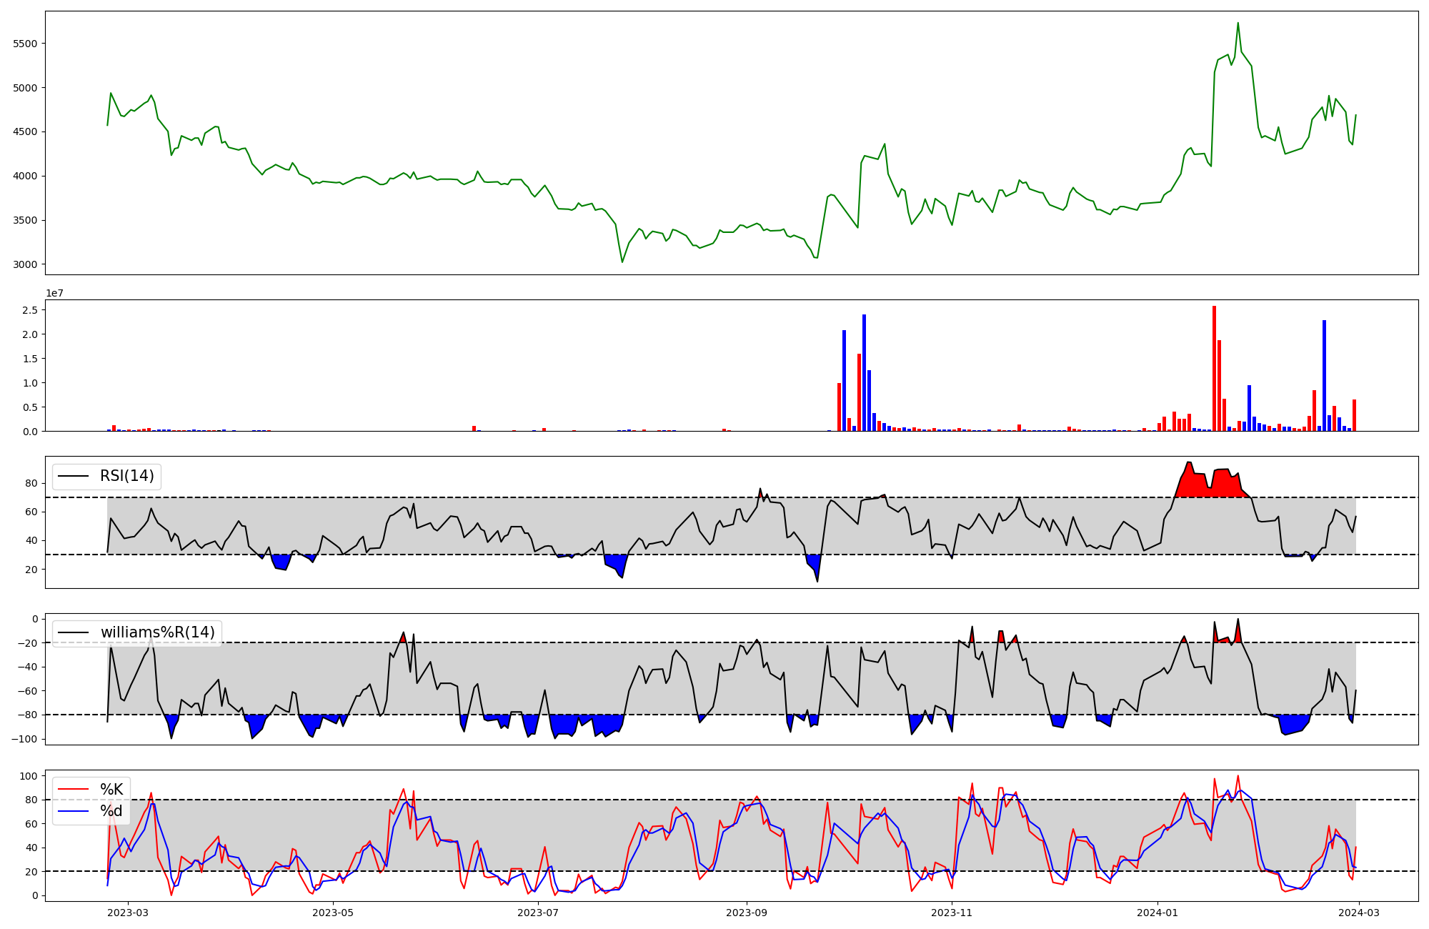Click the 2.5 volume axis tick label
This screenshot has height=929, width=1429.
click(29, 310)
